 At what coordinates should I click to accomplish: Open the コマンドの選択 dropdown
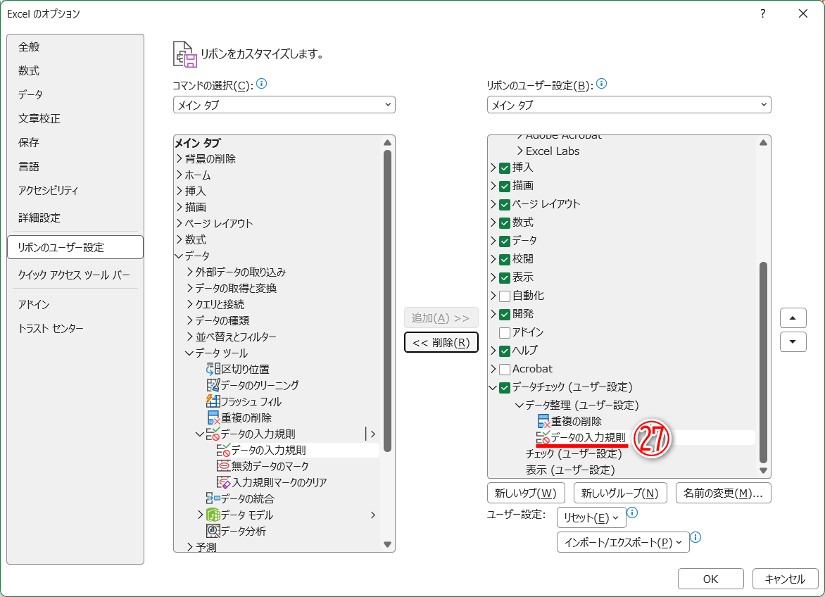(284, 105)
